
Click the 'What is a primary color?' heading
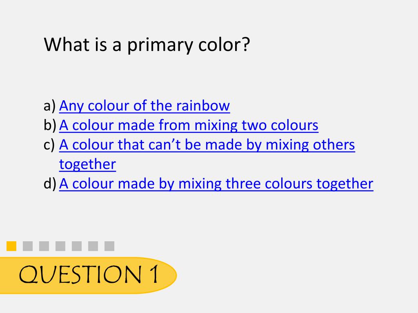tap(147, 45)
